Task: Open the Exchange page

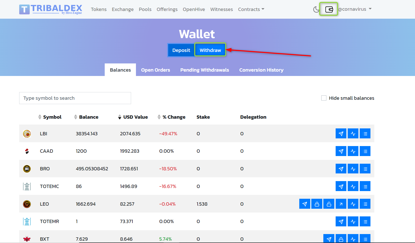Action: pyautogui.click(x=123, y=9)
